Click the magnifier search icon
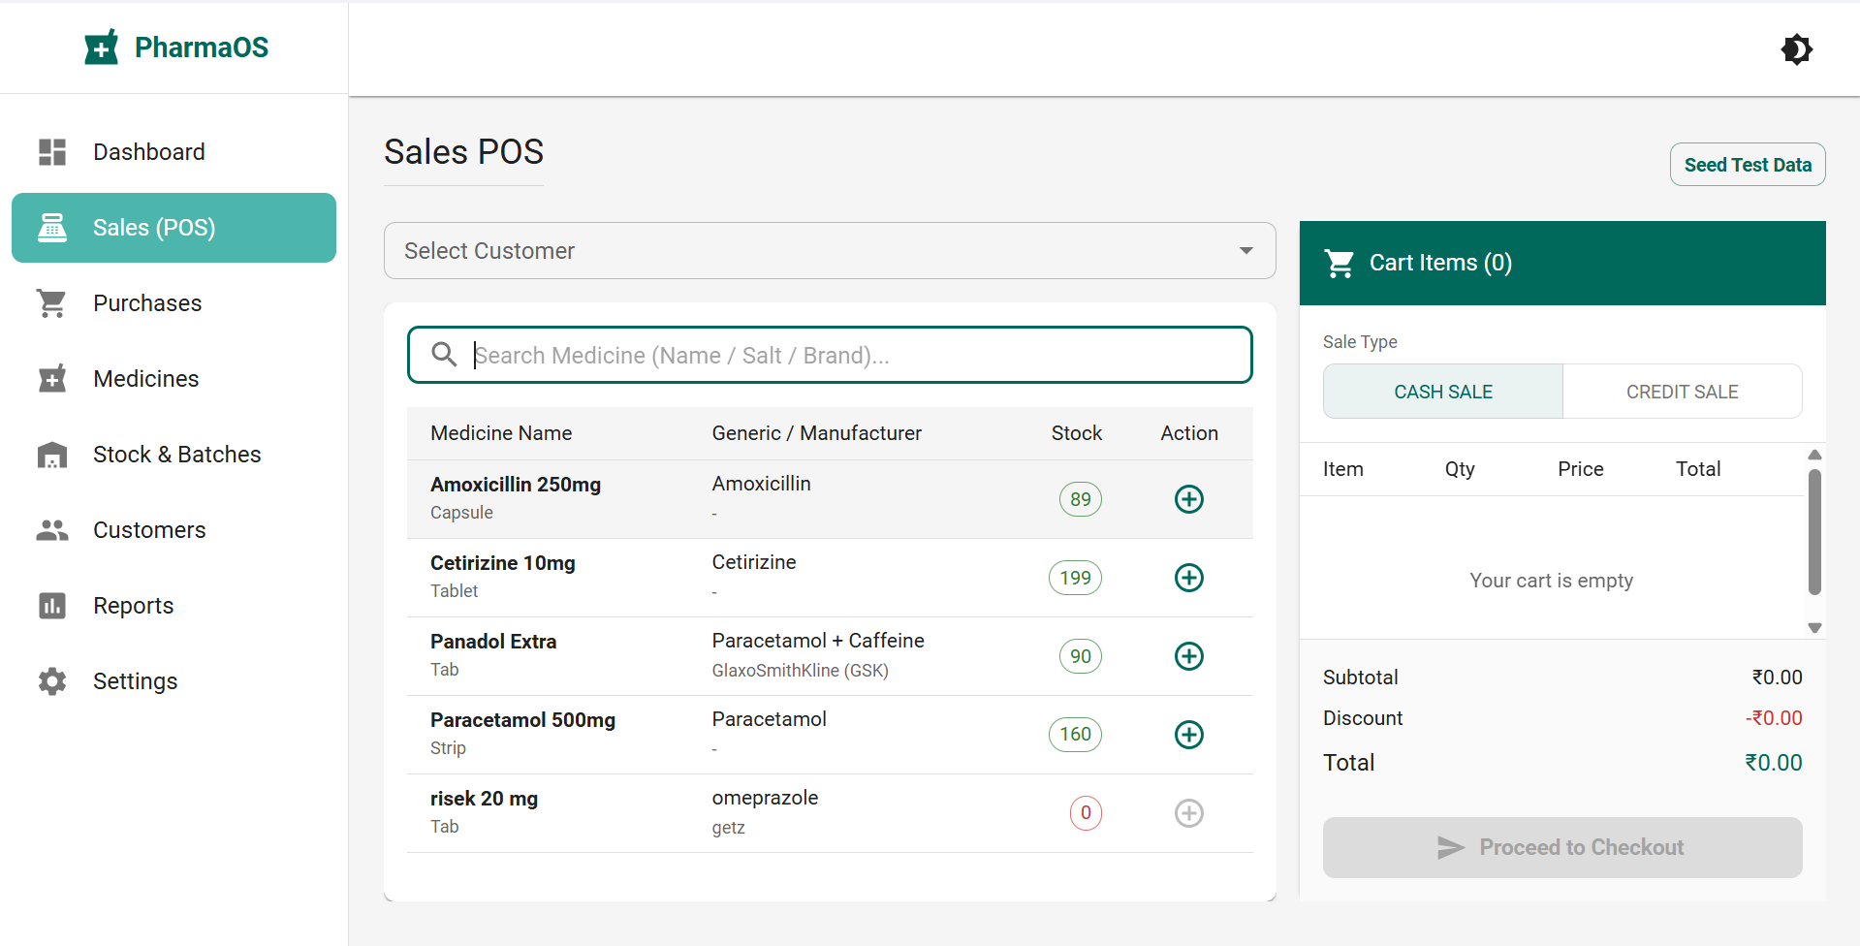The height and width of the screenshot is (946, 1860). tap(444, 355)
